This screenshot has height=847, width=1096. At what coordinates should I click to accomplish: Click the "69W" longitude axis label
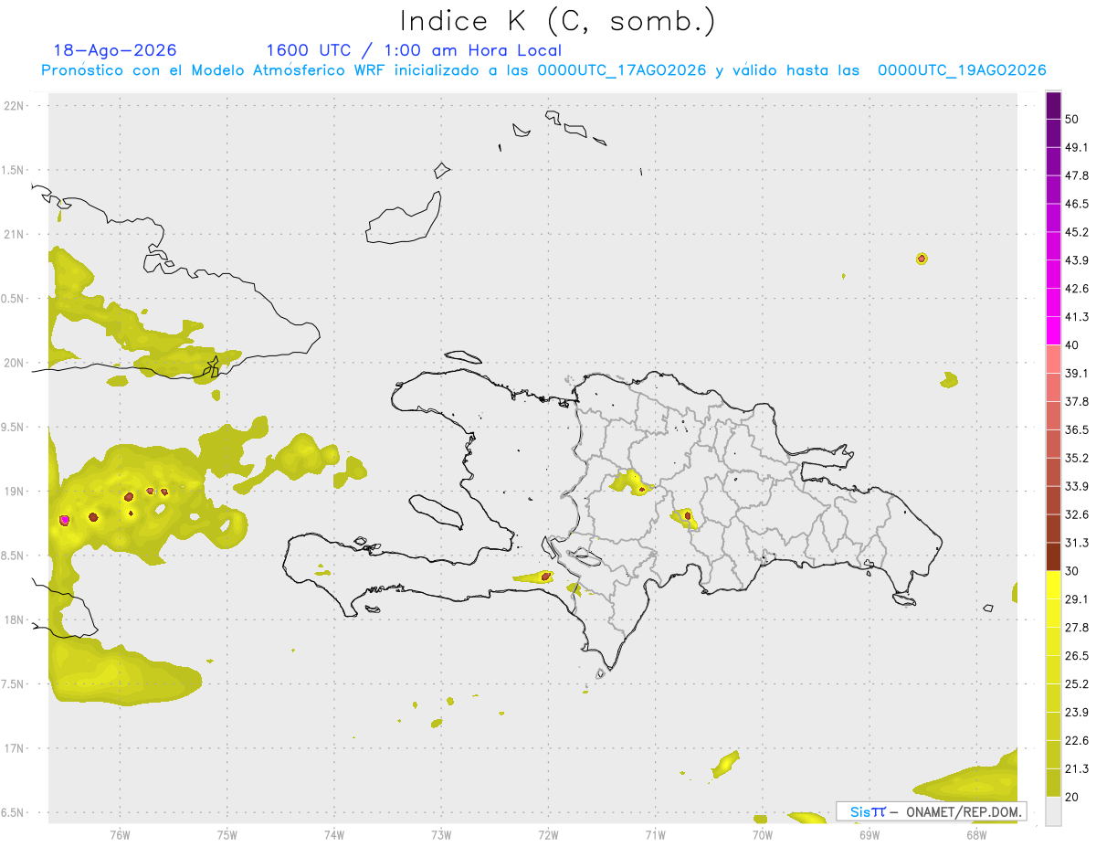(869, 835)
